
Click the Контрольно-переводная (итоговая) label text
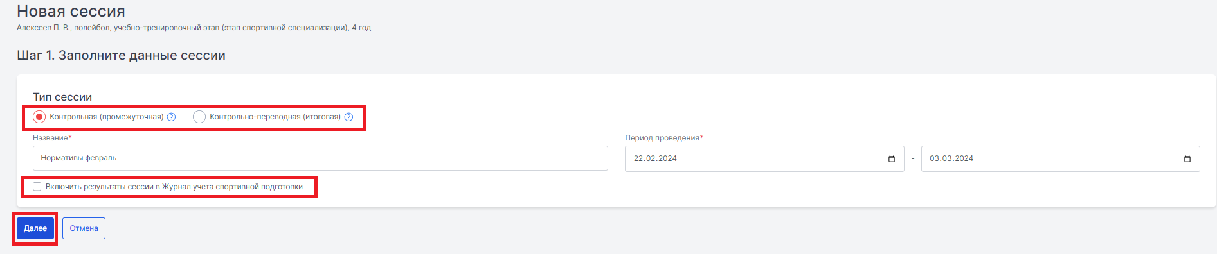click(275, 117)
